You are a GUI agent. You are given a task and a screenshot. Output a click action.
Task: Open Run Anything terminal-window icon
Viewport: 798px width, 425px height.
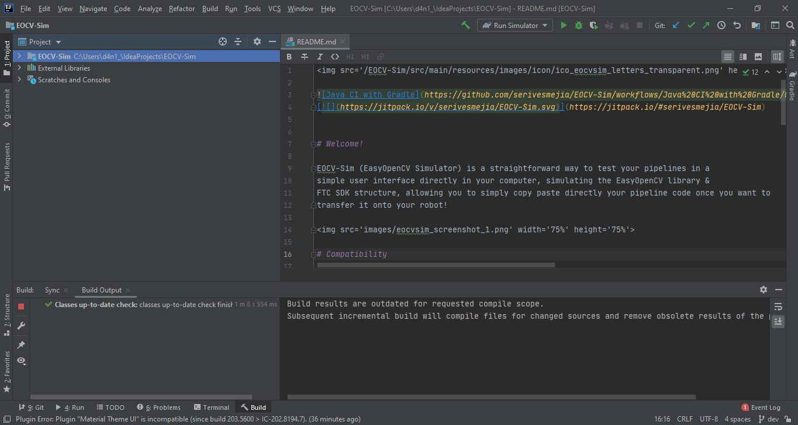tap(775, 25)
